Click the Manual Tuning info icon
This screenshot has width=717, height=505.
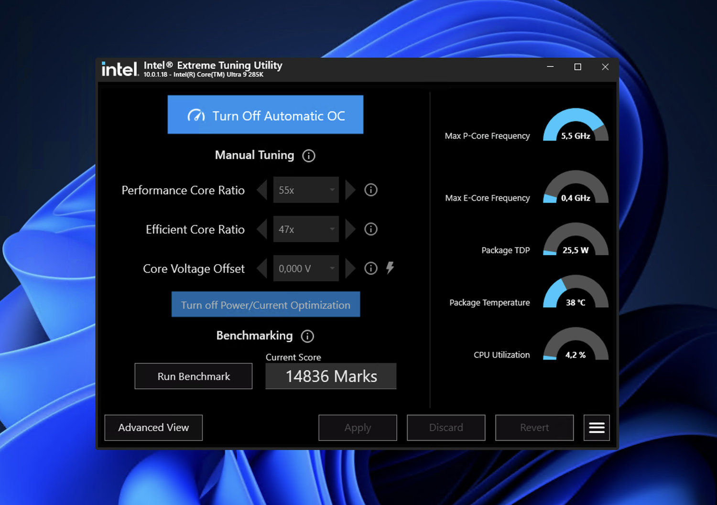pyautogui.click(x=309, y=156)
